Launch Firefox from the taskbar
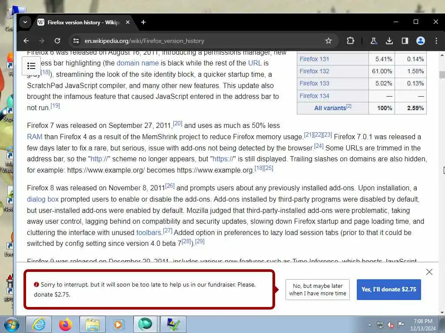Viewport: 445px width, 333px height. pos(65,324)
